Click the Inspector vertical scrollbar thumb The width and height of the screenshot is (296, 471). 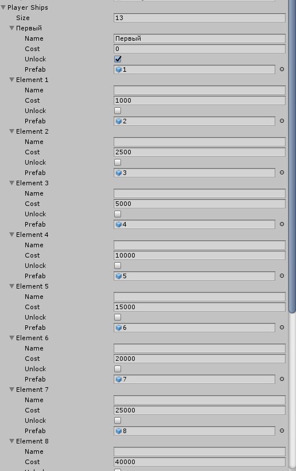click(x=292, y=156)
